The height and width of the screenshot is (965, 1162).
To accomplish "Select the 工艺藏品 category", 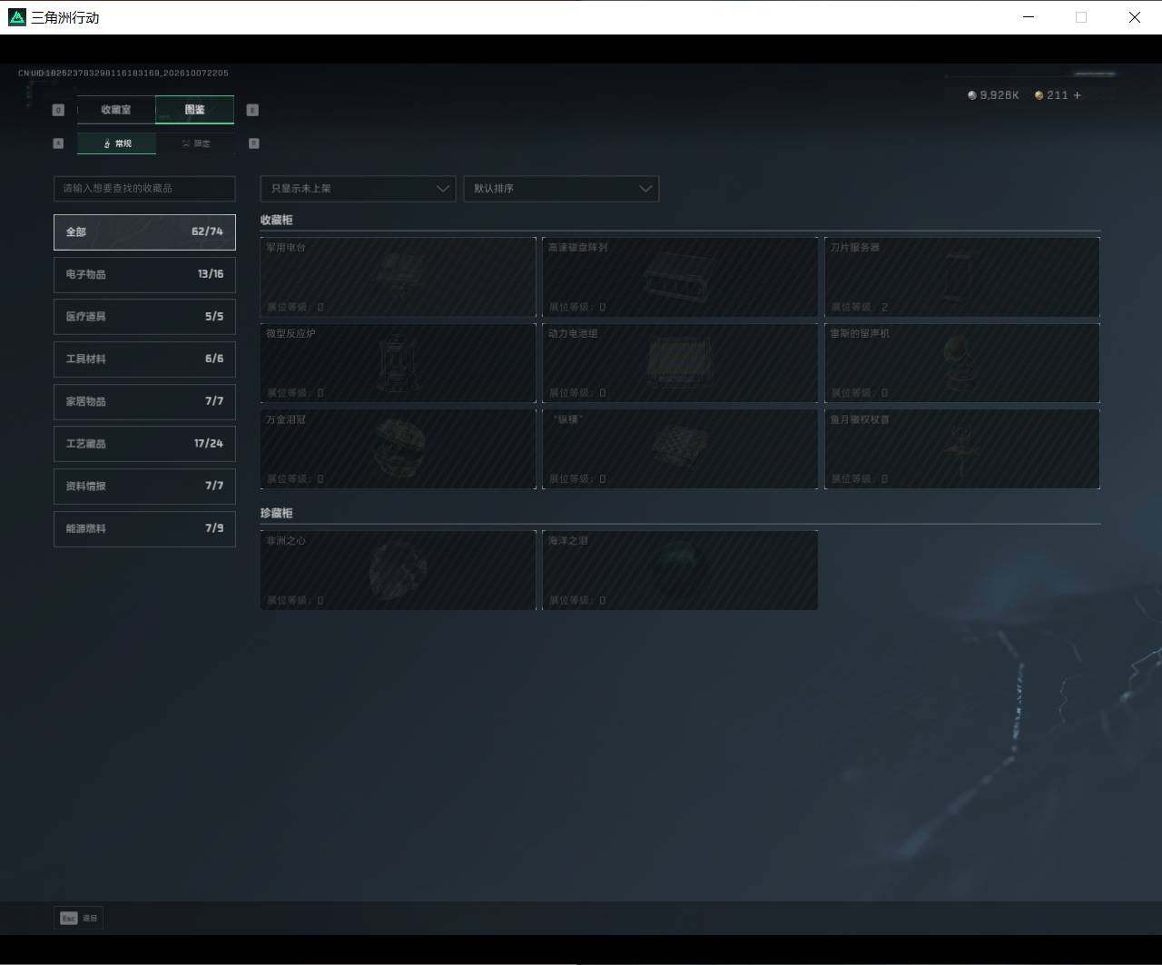I will [x=144, y=444].
